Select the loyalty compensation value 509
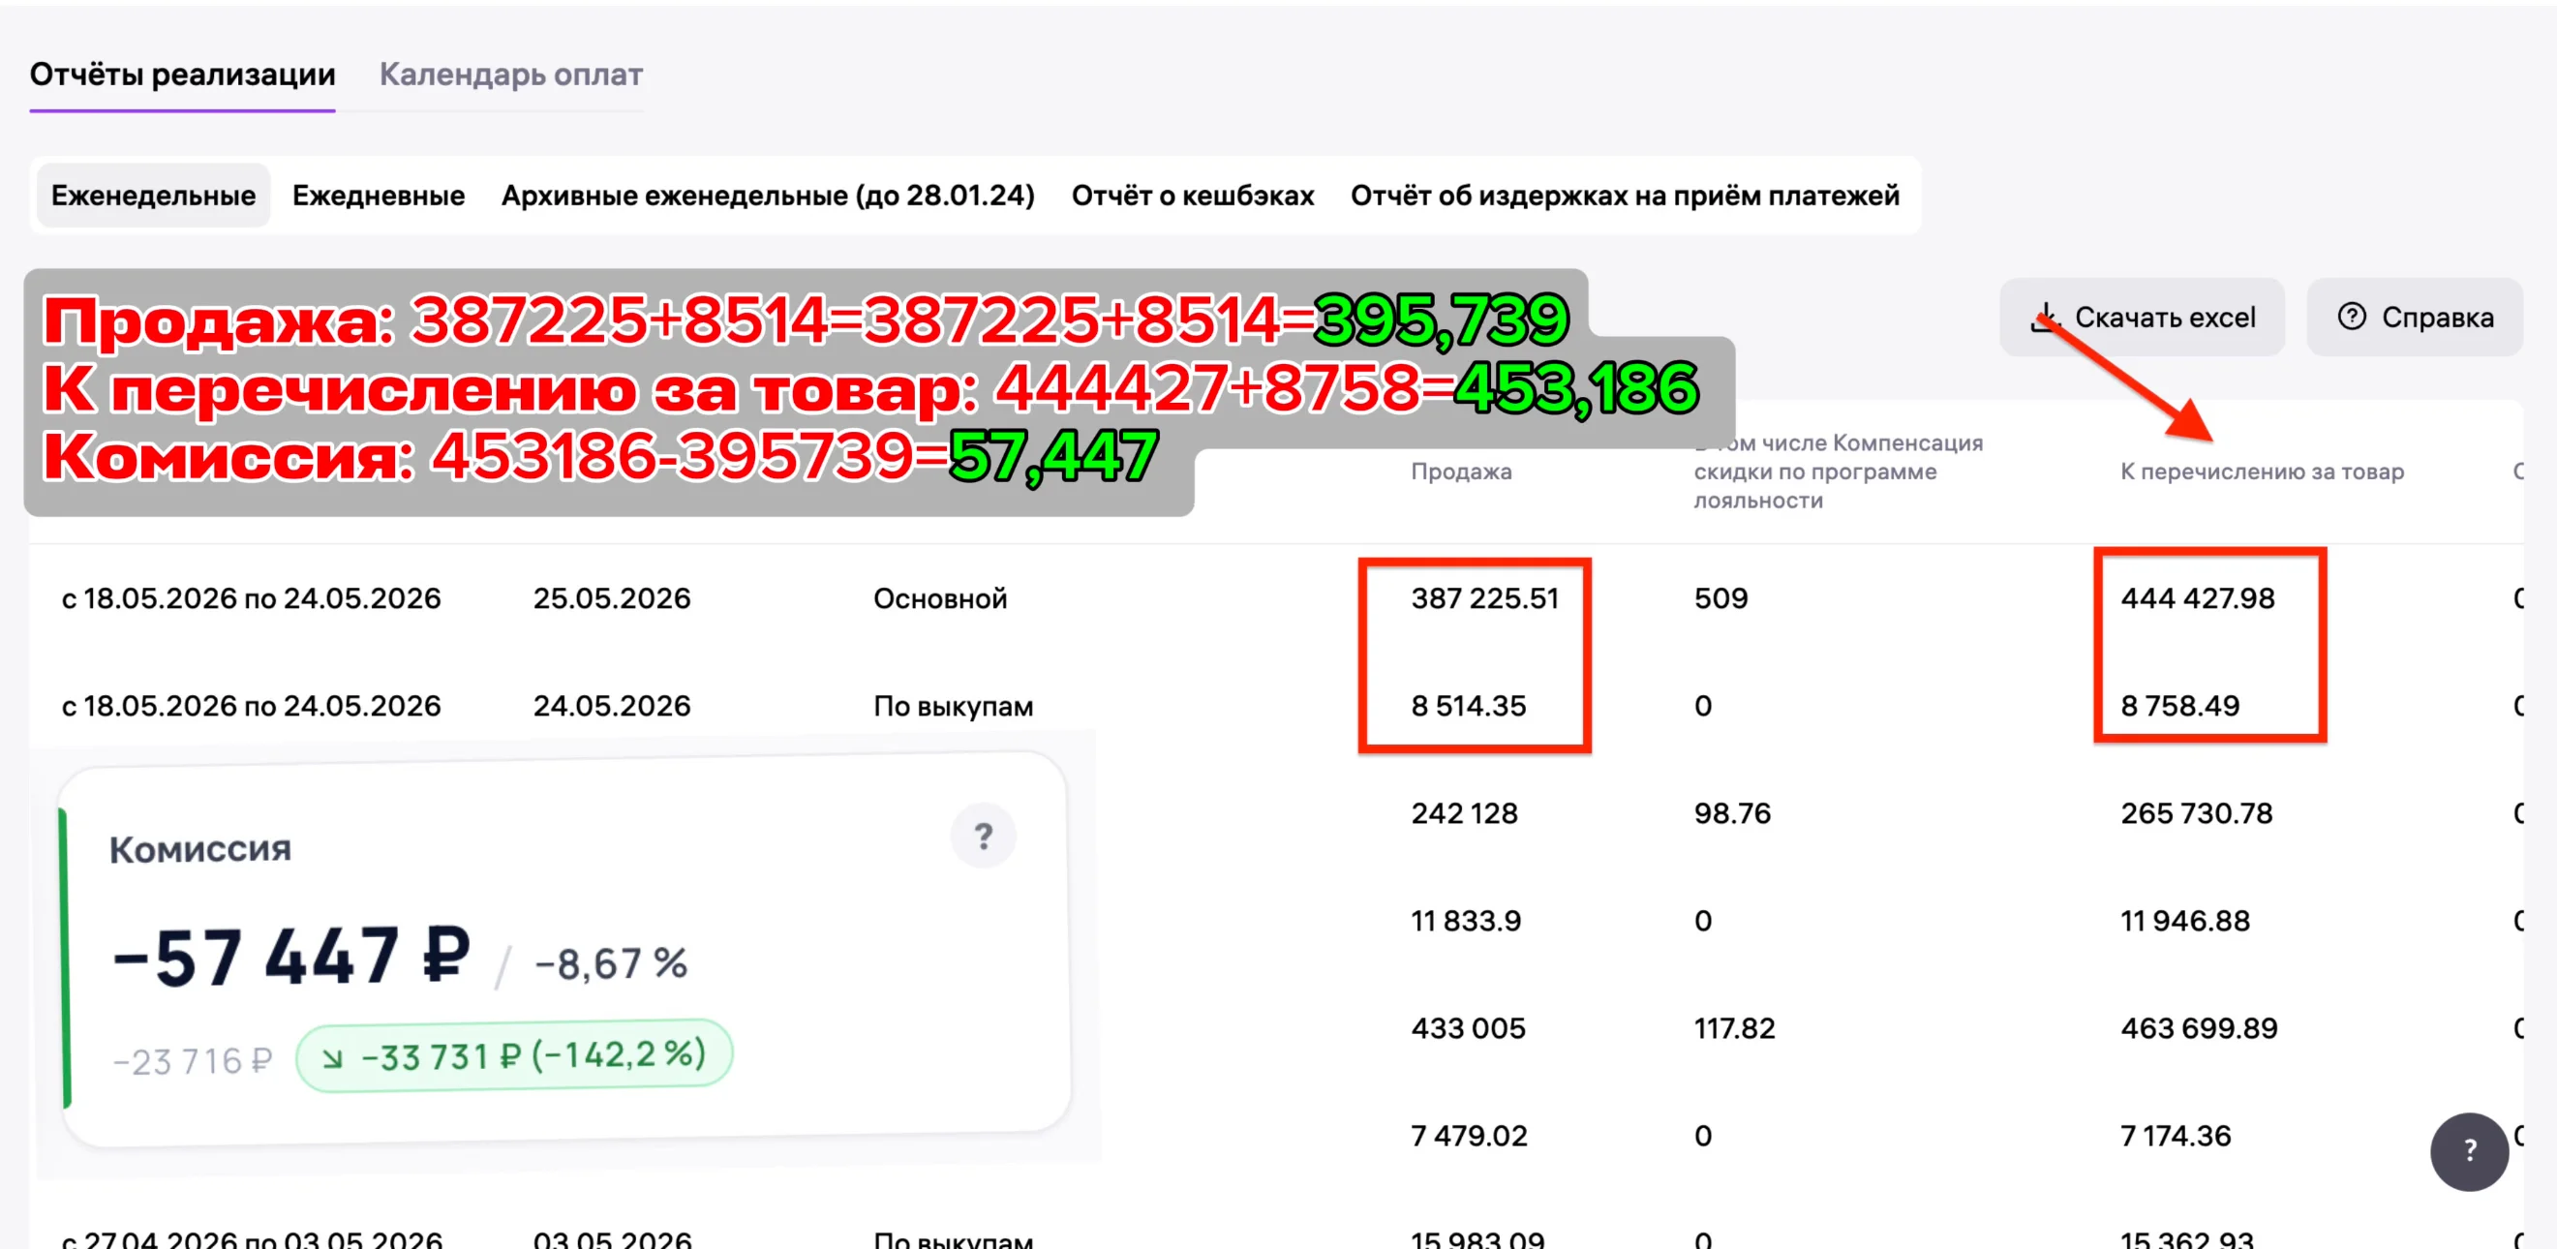2557x1249 pixels. click(1720, 597)
